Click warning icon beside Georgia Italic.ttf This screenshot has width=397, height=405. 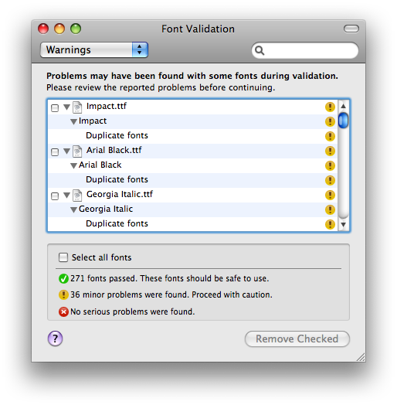tap(330, 195)
